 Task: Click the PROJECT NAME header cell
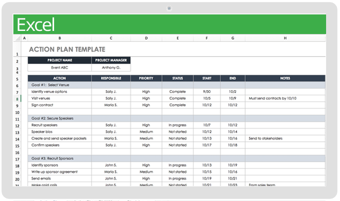point(60,60)
